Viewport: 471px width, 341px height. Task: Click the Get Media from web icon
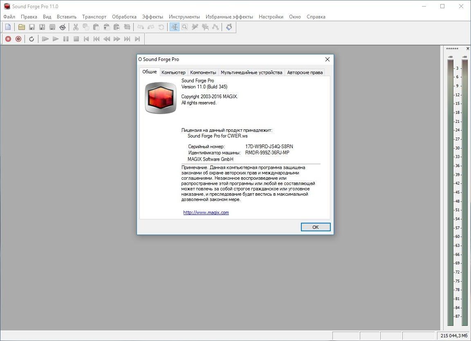click(62, 27)
